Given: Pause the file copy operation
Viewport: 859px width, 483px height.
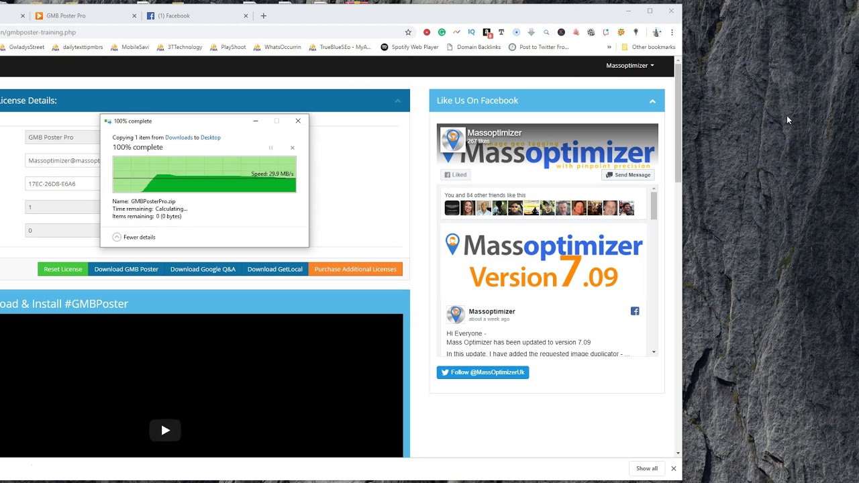Looking at the screenshot, I should (271, 148).
